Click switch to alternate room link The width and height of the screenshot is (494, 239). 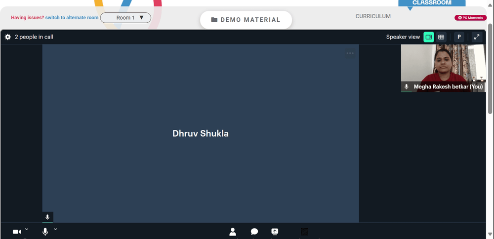[x=72, y=18]
